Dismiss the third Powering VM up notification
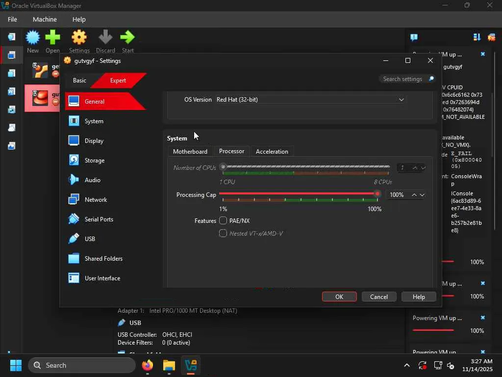Image resolution: width=502 pixels, height=377 pixels. click(483, 318)
